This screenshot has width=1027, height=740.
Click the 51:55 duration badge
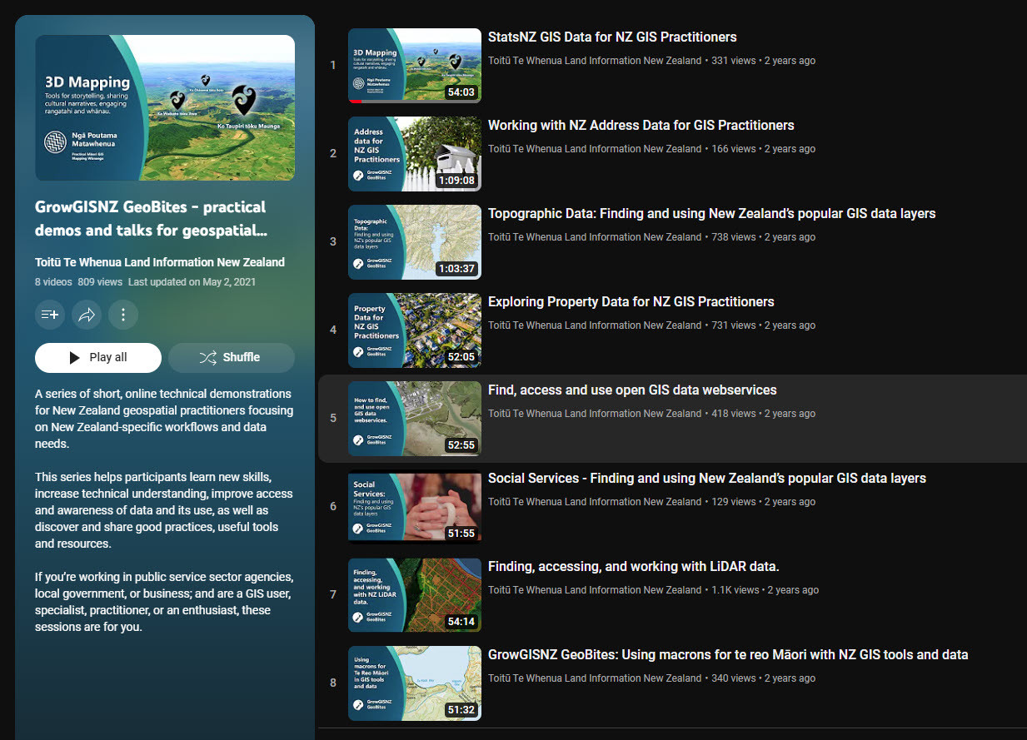[x=461, y=534]
